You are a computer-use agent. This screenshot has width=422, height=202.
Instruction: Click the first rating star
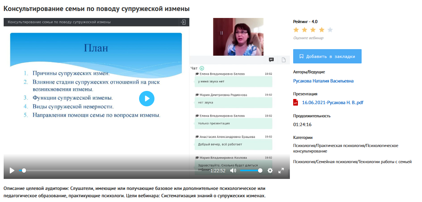pyautogui.click(x=296, y=30)
